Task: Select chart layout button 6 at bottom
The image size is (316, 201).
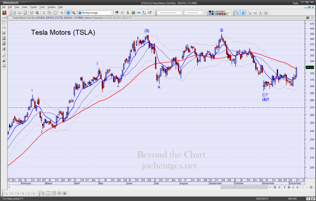Action: (x=33, y=194)
